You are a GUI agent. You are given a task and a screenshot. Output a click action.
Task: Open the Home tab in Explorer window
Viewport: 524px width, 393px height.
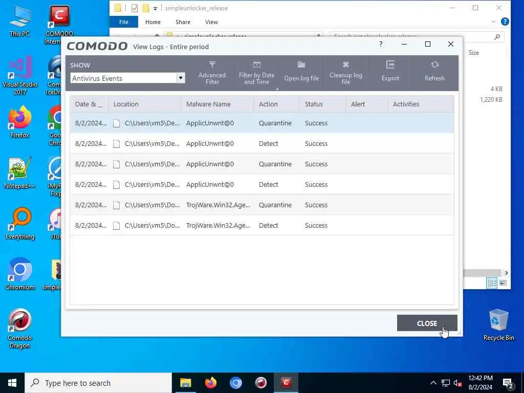tap(152, 22)
